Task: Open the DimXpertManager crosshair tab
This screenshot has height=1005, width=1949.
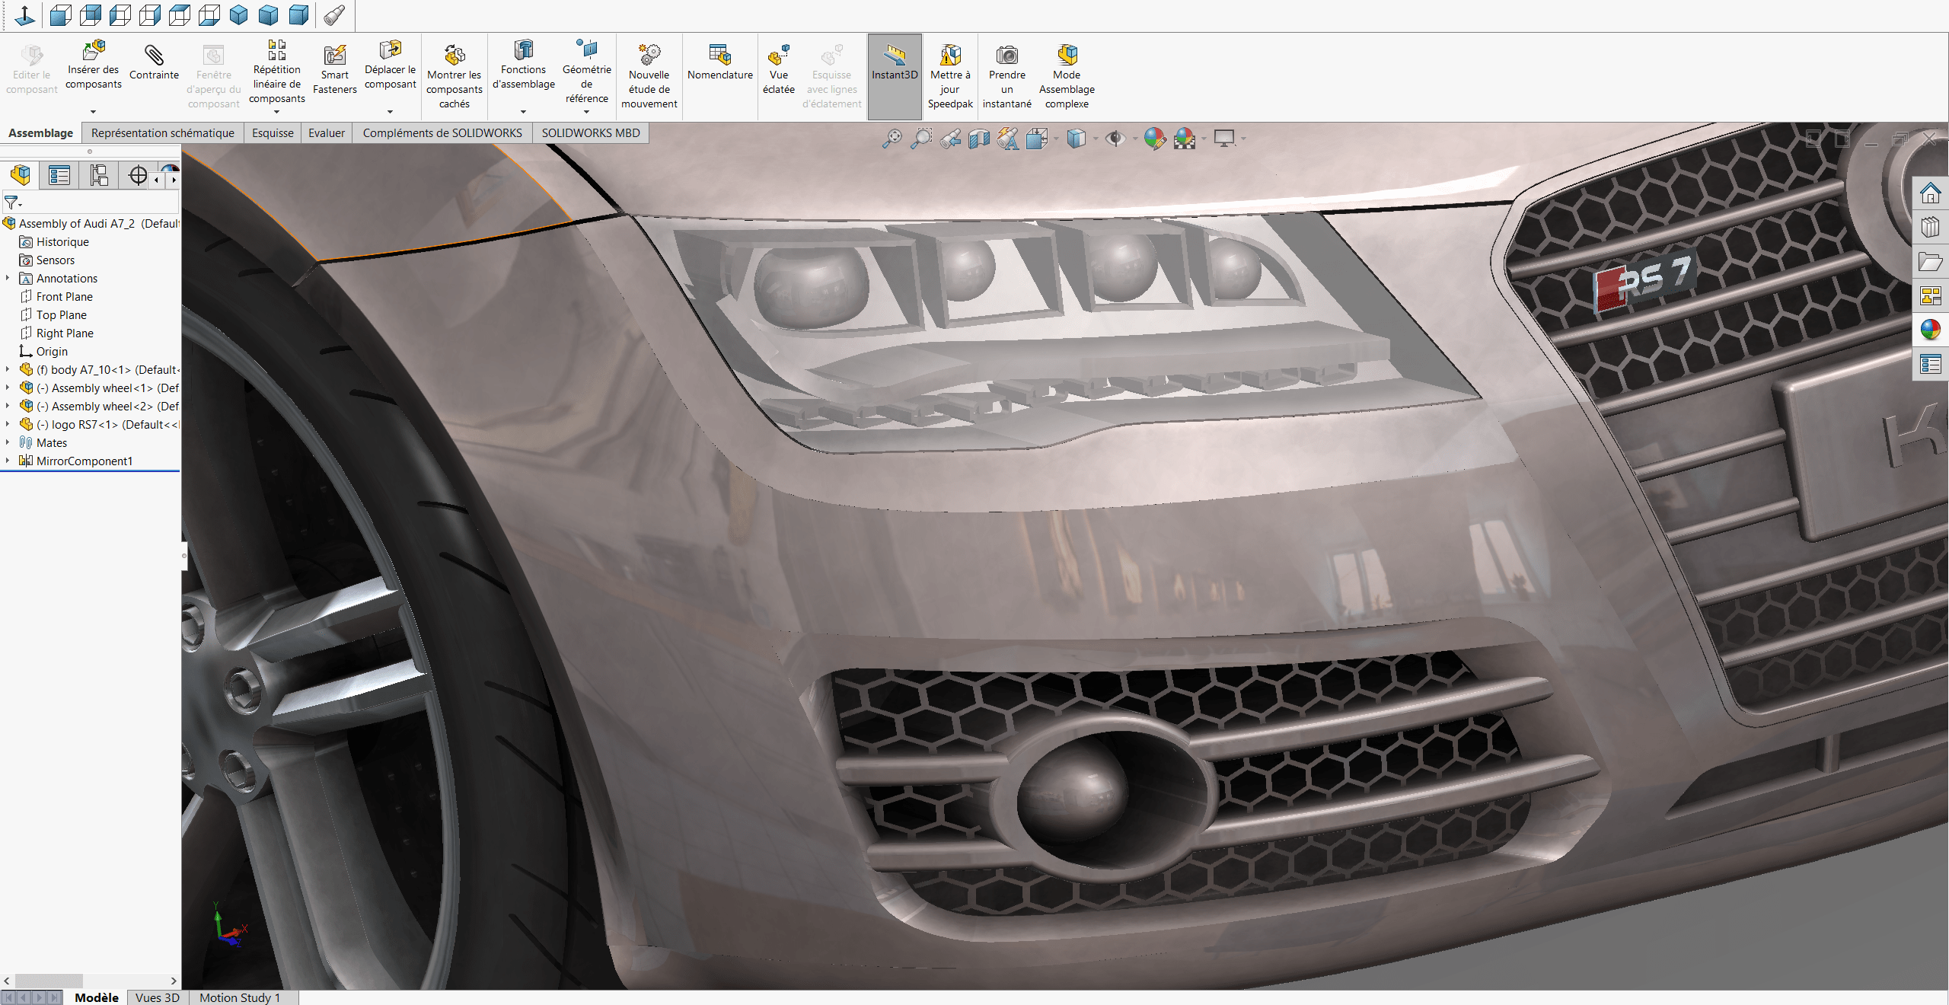Action: click(x=138, y=176)
